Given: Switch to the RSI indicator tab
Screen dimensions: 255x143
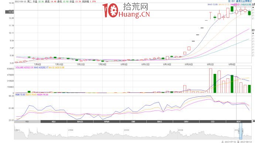Looking at the screenshot, I should point(27,122).
